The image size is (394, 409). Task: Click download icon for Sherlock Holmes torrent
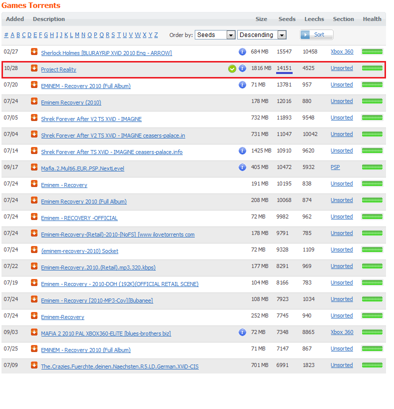tap(34, 51)
